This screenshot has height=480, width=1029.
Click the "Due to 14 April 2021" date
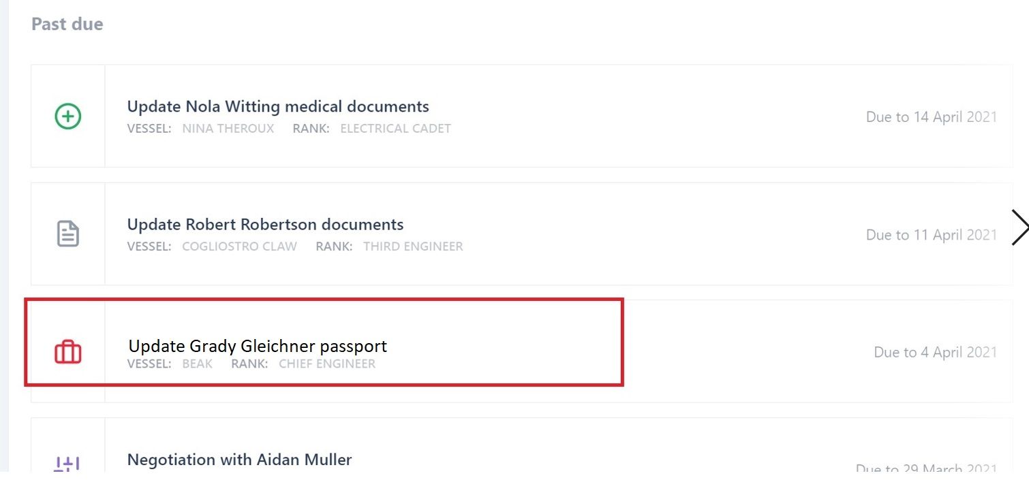[931, 117]
